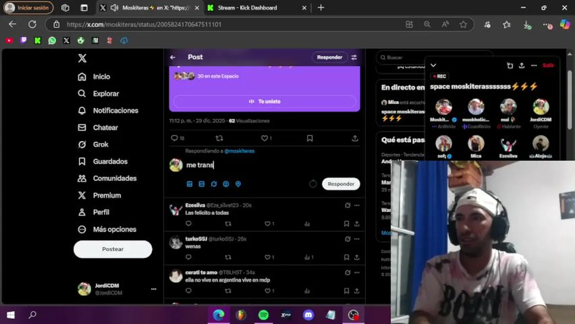The image size is (575, 324).
Task: Open more options on turkoSSJ's reply
Action: 357,239
